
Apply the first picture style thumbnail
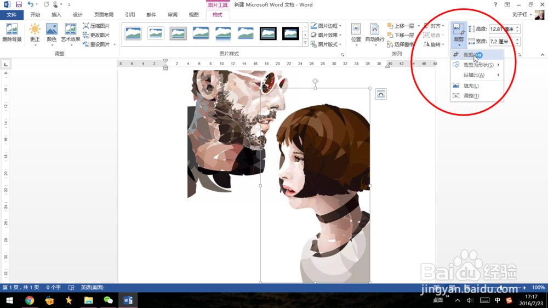(133, 33)
